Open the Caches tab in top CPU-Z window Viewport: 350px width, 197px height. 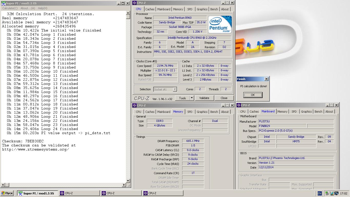[150, 9]
